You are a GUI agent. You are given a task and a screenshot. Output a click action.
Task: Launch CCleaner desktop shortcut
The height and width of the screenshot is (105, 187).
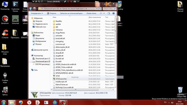5,34
